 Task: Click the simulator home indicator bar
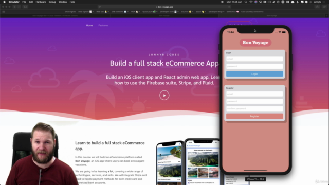pyautogui.click(x=255, y=170)
